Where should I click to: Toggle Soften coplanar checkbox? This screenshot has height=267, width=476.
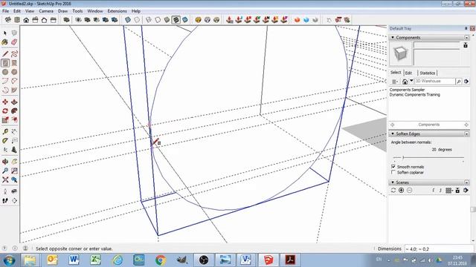(x=393, y=172)
